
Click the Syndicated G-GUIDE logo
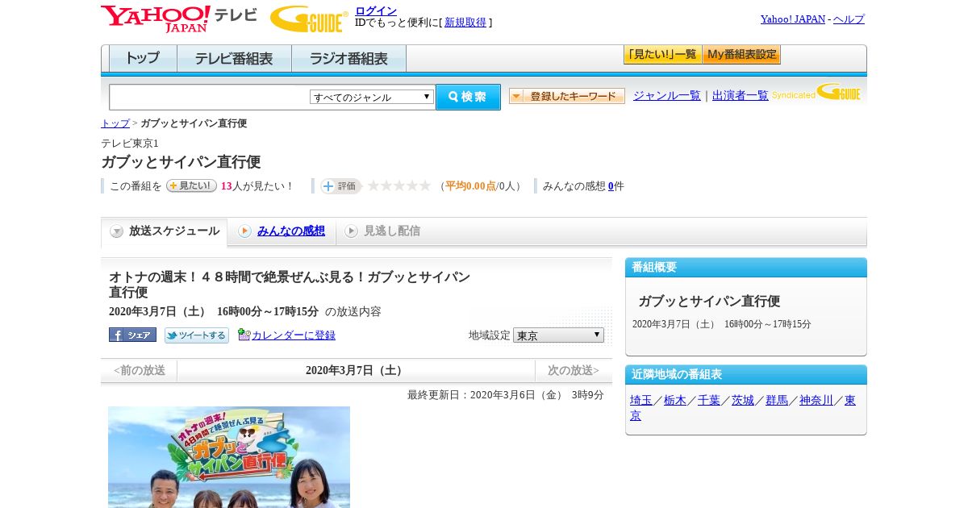pos(816,93)
